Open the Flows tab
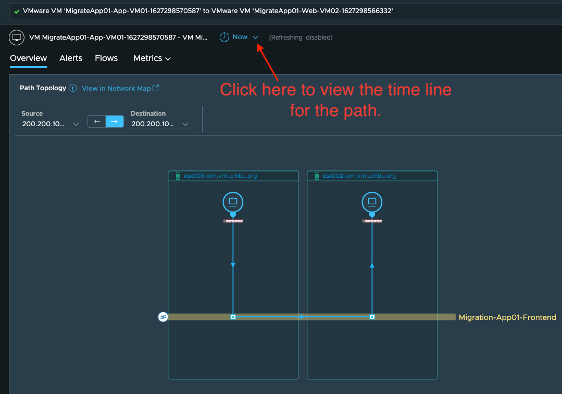Viewport: 562px width, 394px height. click(106, 58)
